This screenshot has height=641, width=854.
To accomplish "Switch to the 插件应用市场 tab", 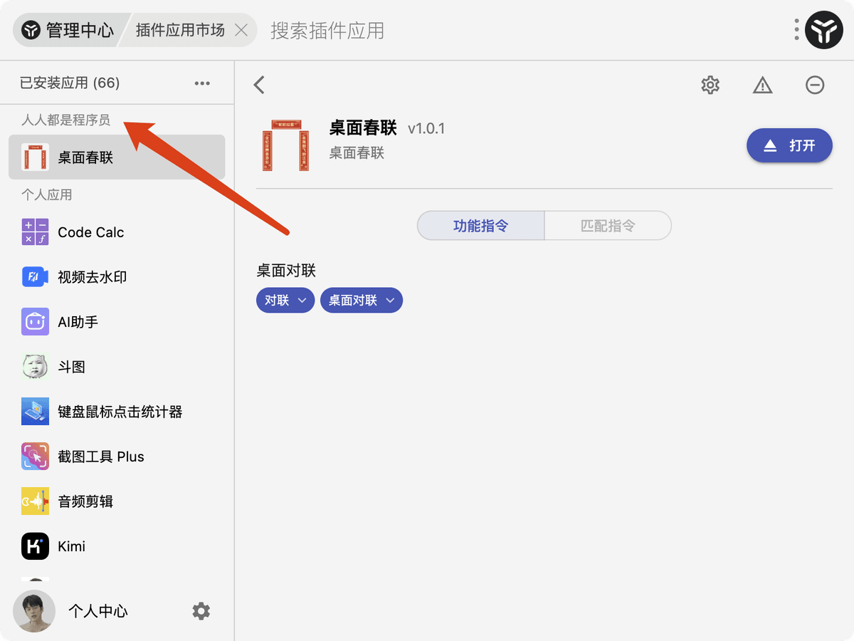I will (180, 30).
